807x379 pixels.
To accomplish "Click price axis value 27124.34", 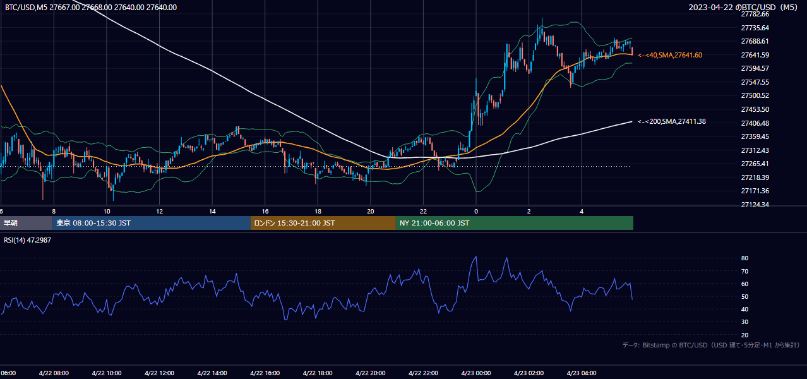I will (x=755, y=205).
